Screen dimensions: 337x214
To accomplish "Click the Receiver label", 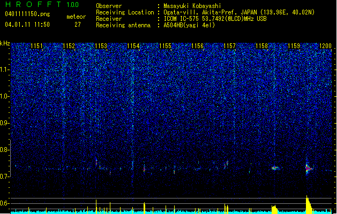I will (109, 19).
